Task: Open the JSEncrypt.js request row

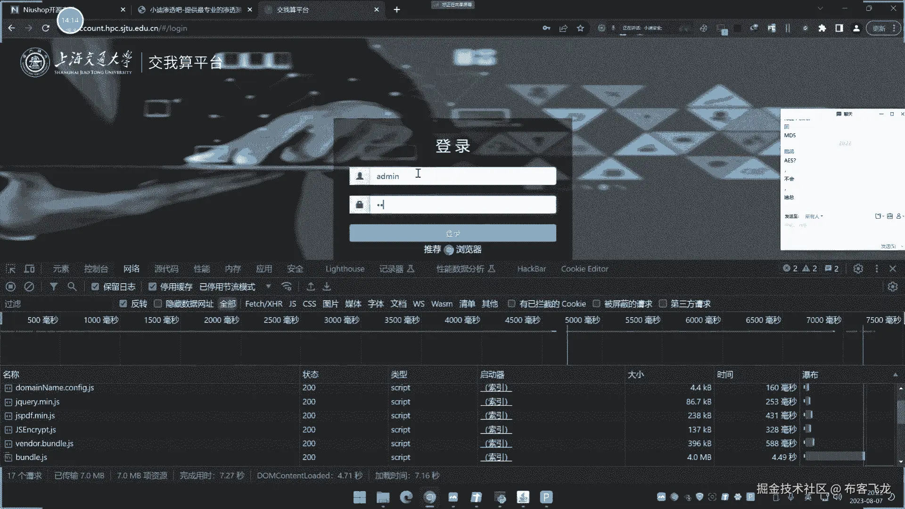Action: (x=36, y=429)
